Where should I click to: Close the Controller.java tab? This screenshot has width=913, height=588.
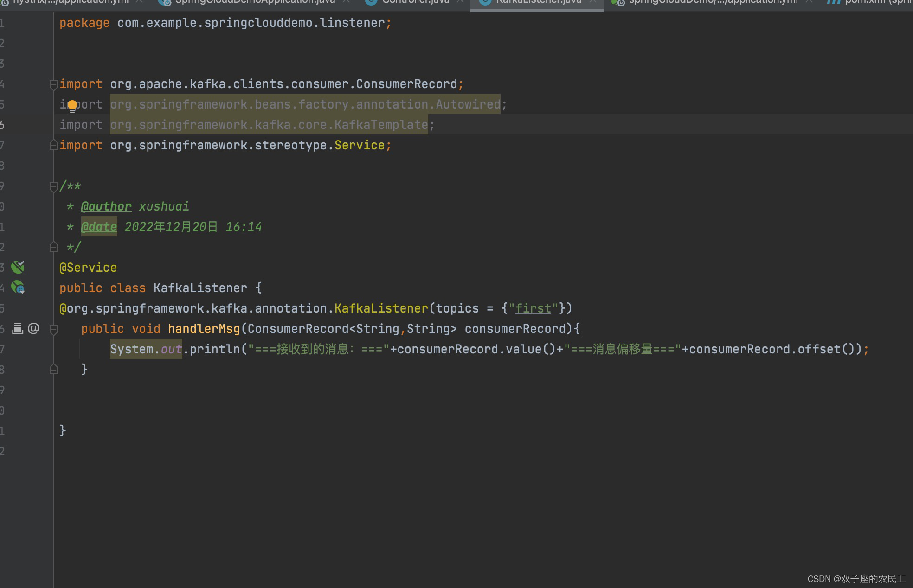tap(460, 2)
